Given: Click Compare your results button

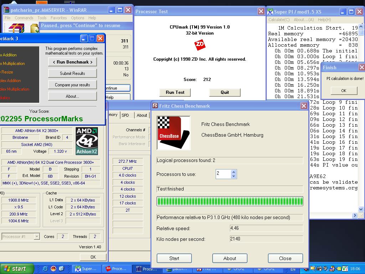Looking at the screenshot, I should click(x=72, y=85).
